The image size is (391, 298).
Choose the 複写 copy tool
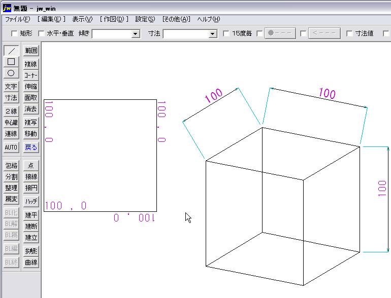[x=31, y=122]
